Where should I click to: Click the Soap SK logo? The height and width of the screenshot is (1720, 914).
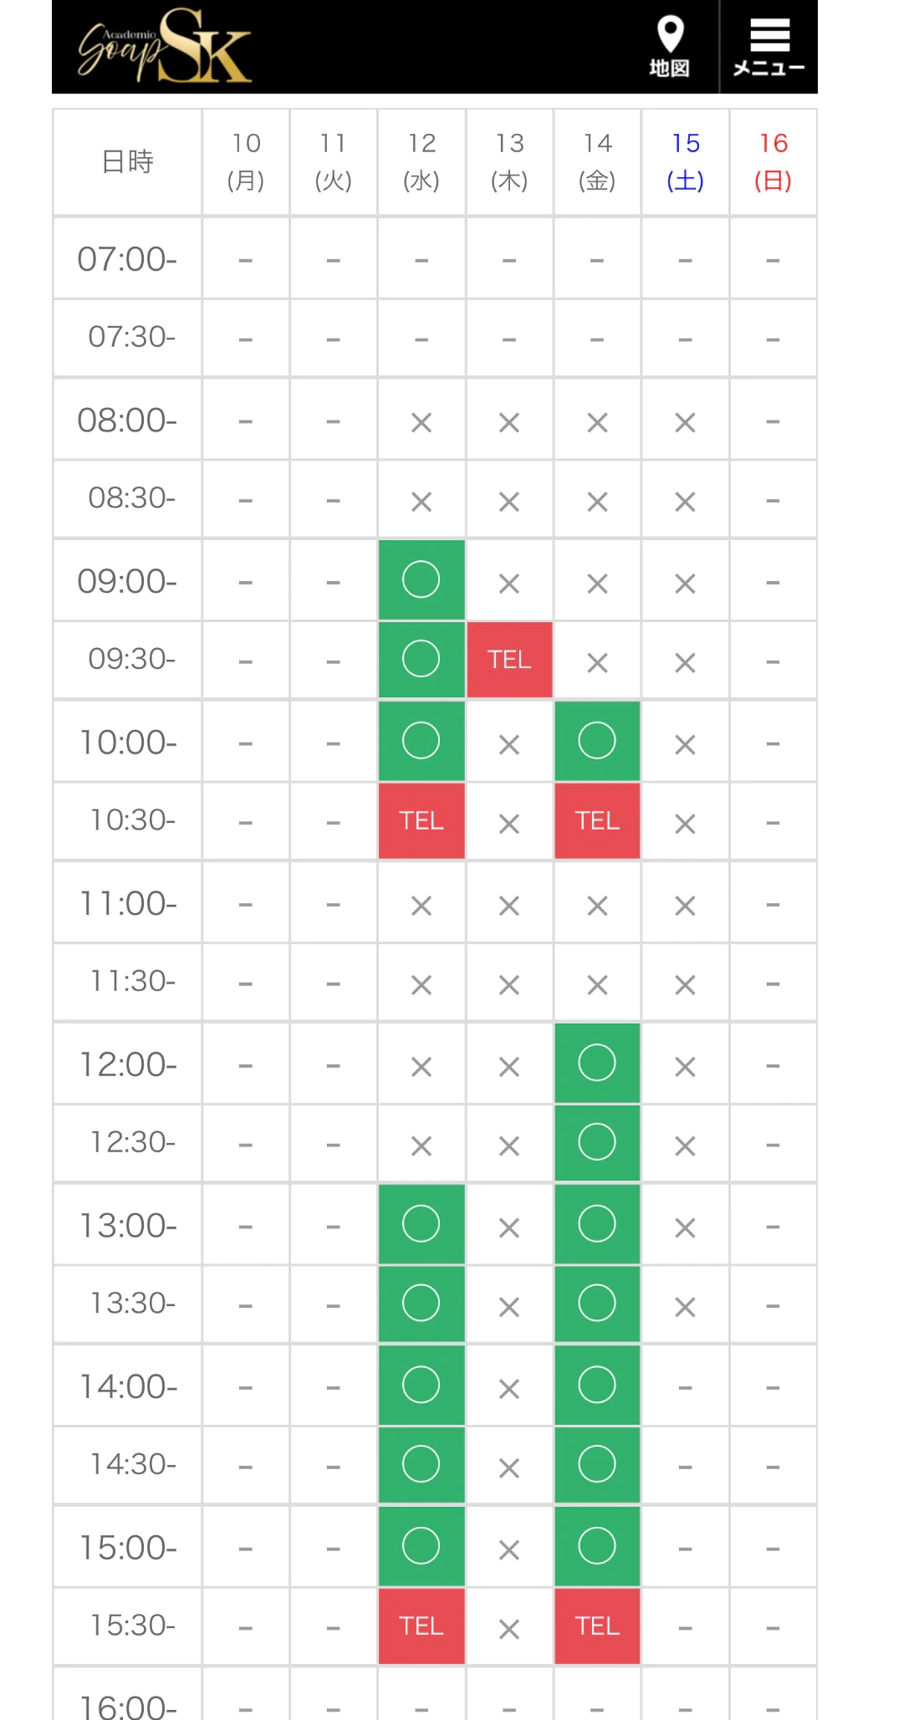coord(165,47)
